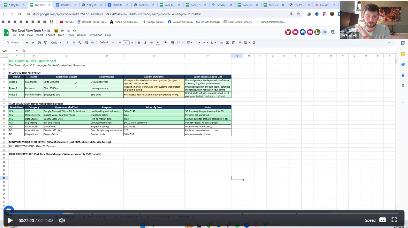Decrease font size with minus

(120, 43)
